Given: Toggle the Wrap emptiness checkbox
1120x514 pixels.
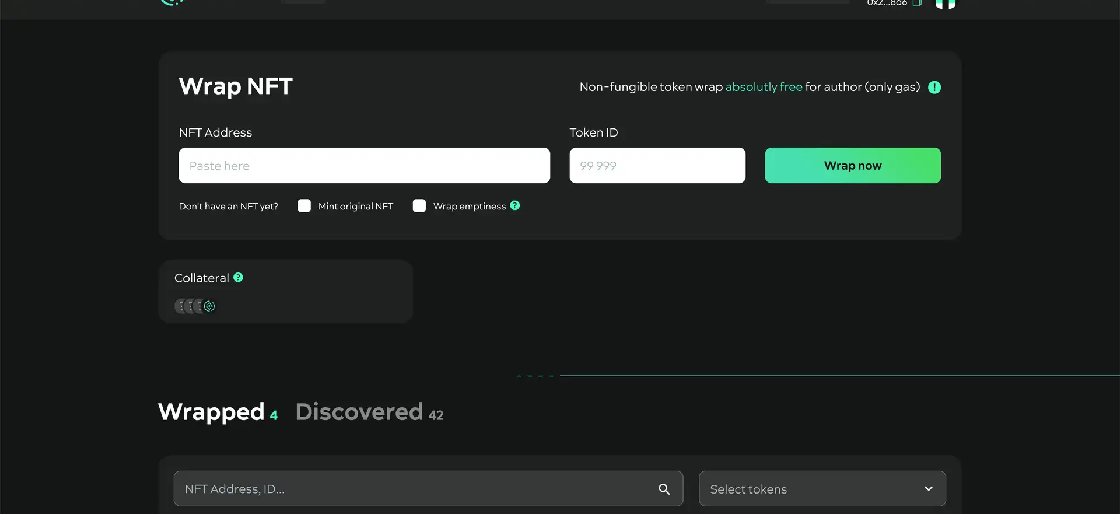Looking at the screenshot, I should [x=419, y=206].
